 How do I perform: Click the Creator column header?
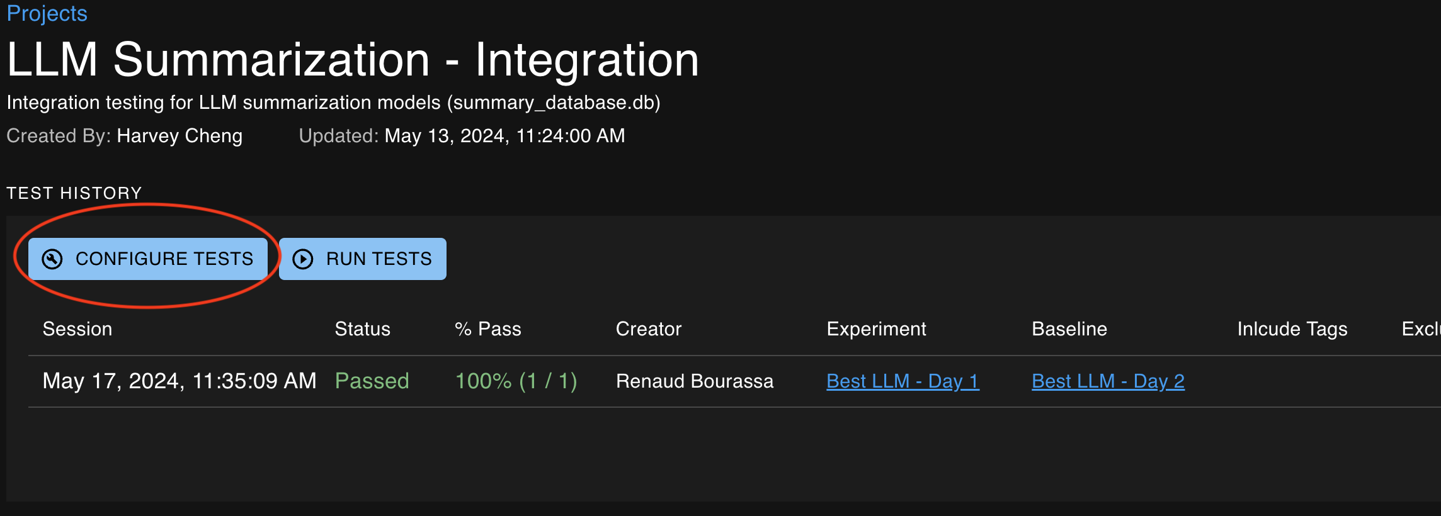[x=649, y=329]
